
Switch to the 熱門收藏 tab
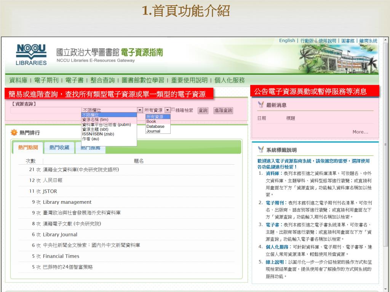[x=59, y=148]
